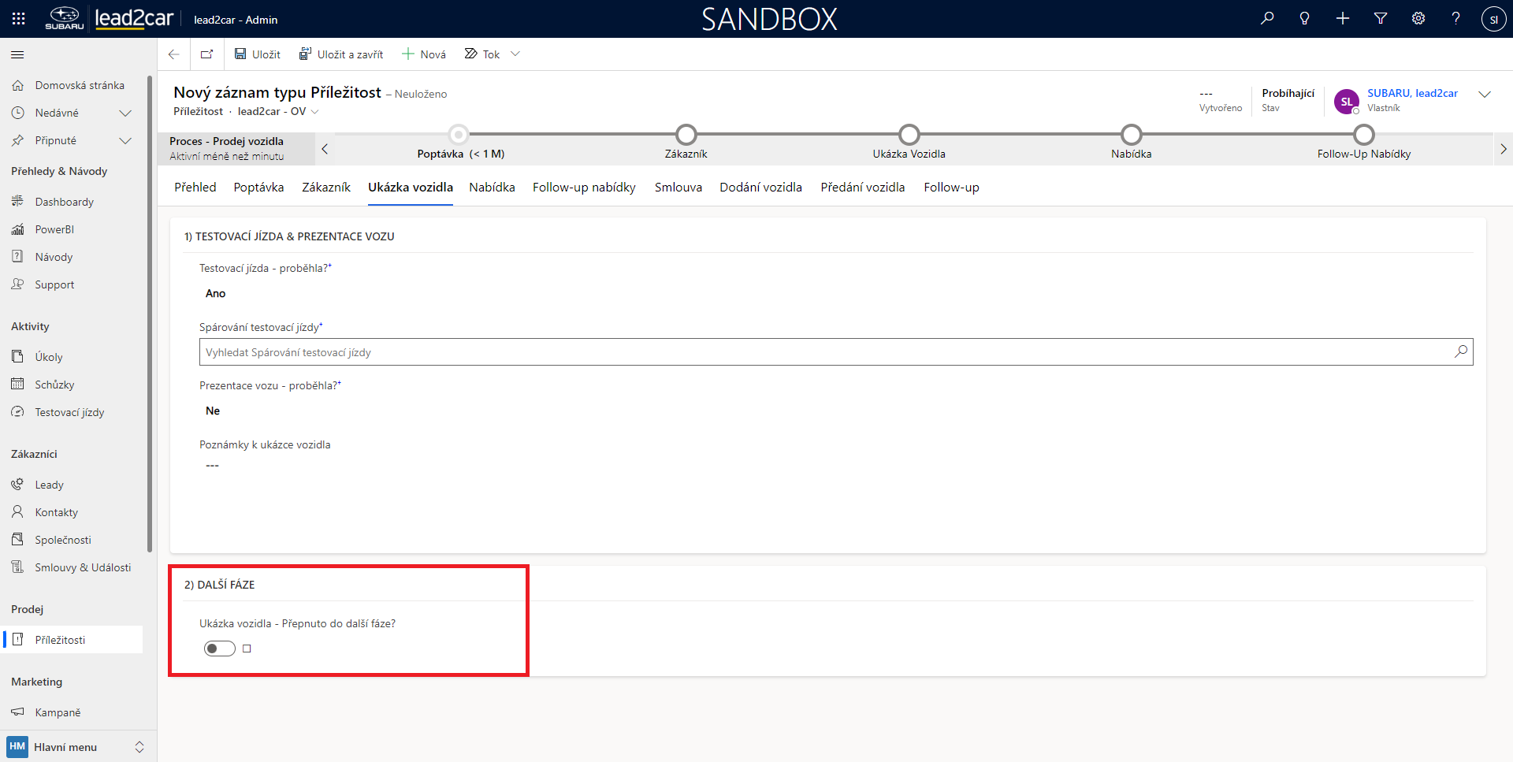Toggle 'Přepnuto do další fáze' switch
The image size is (1513, 762).
coord(220,649)
